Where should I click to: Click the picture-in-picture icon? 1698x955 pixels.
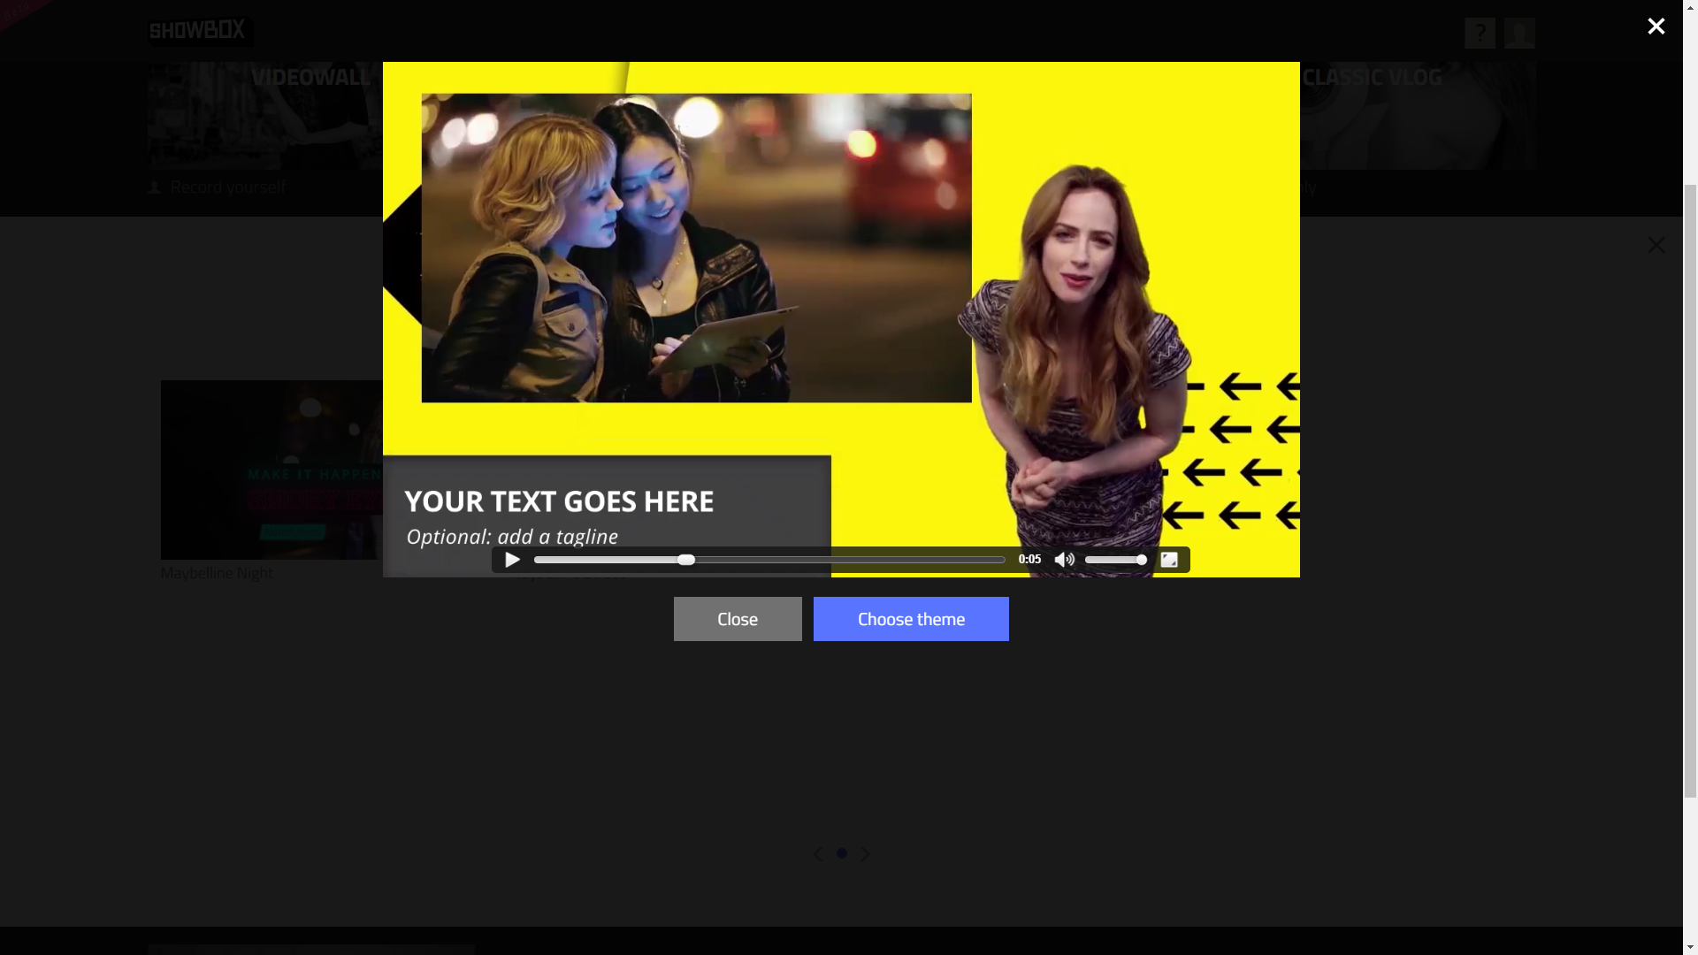[1170, 560]
